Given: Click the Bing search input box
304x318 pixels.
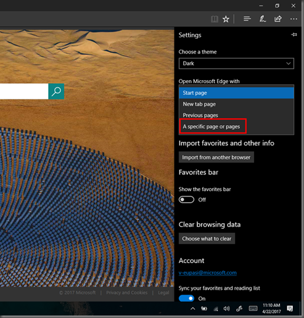Looking at the screenshot, I should coord(24,91).
